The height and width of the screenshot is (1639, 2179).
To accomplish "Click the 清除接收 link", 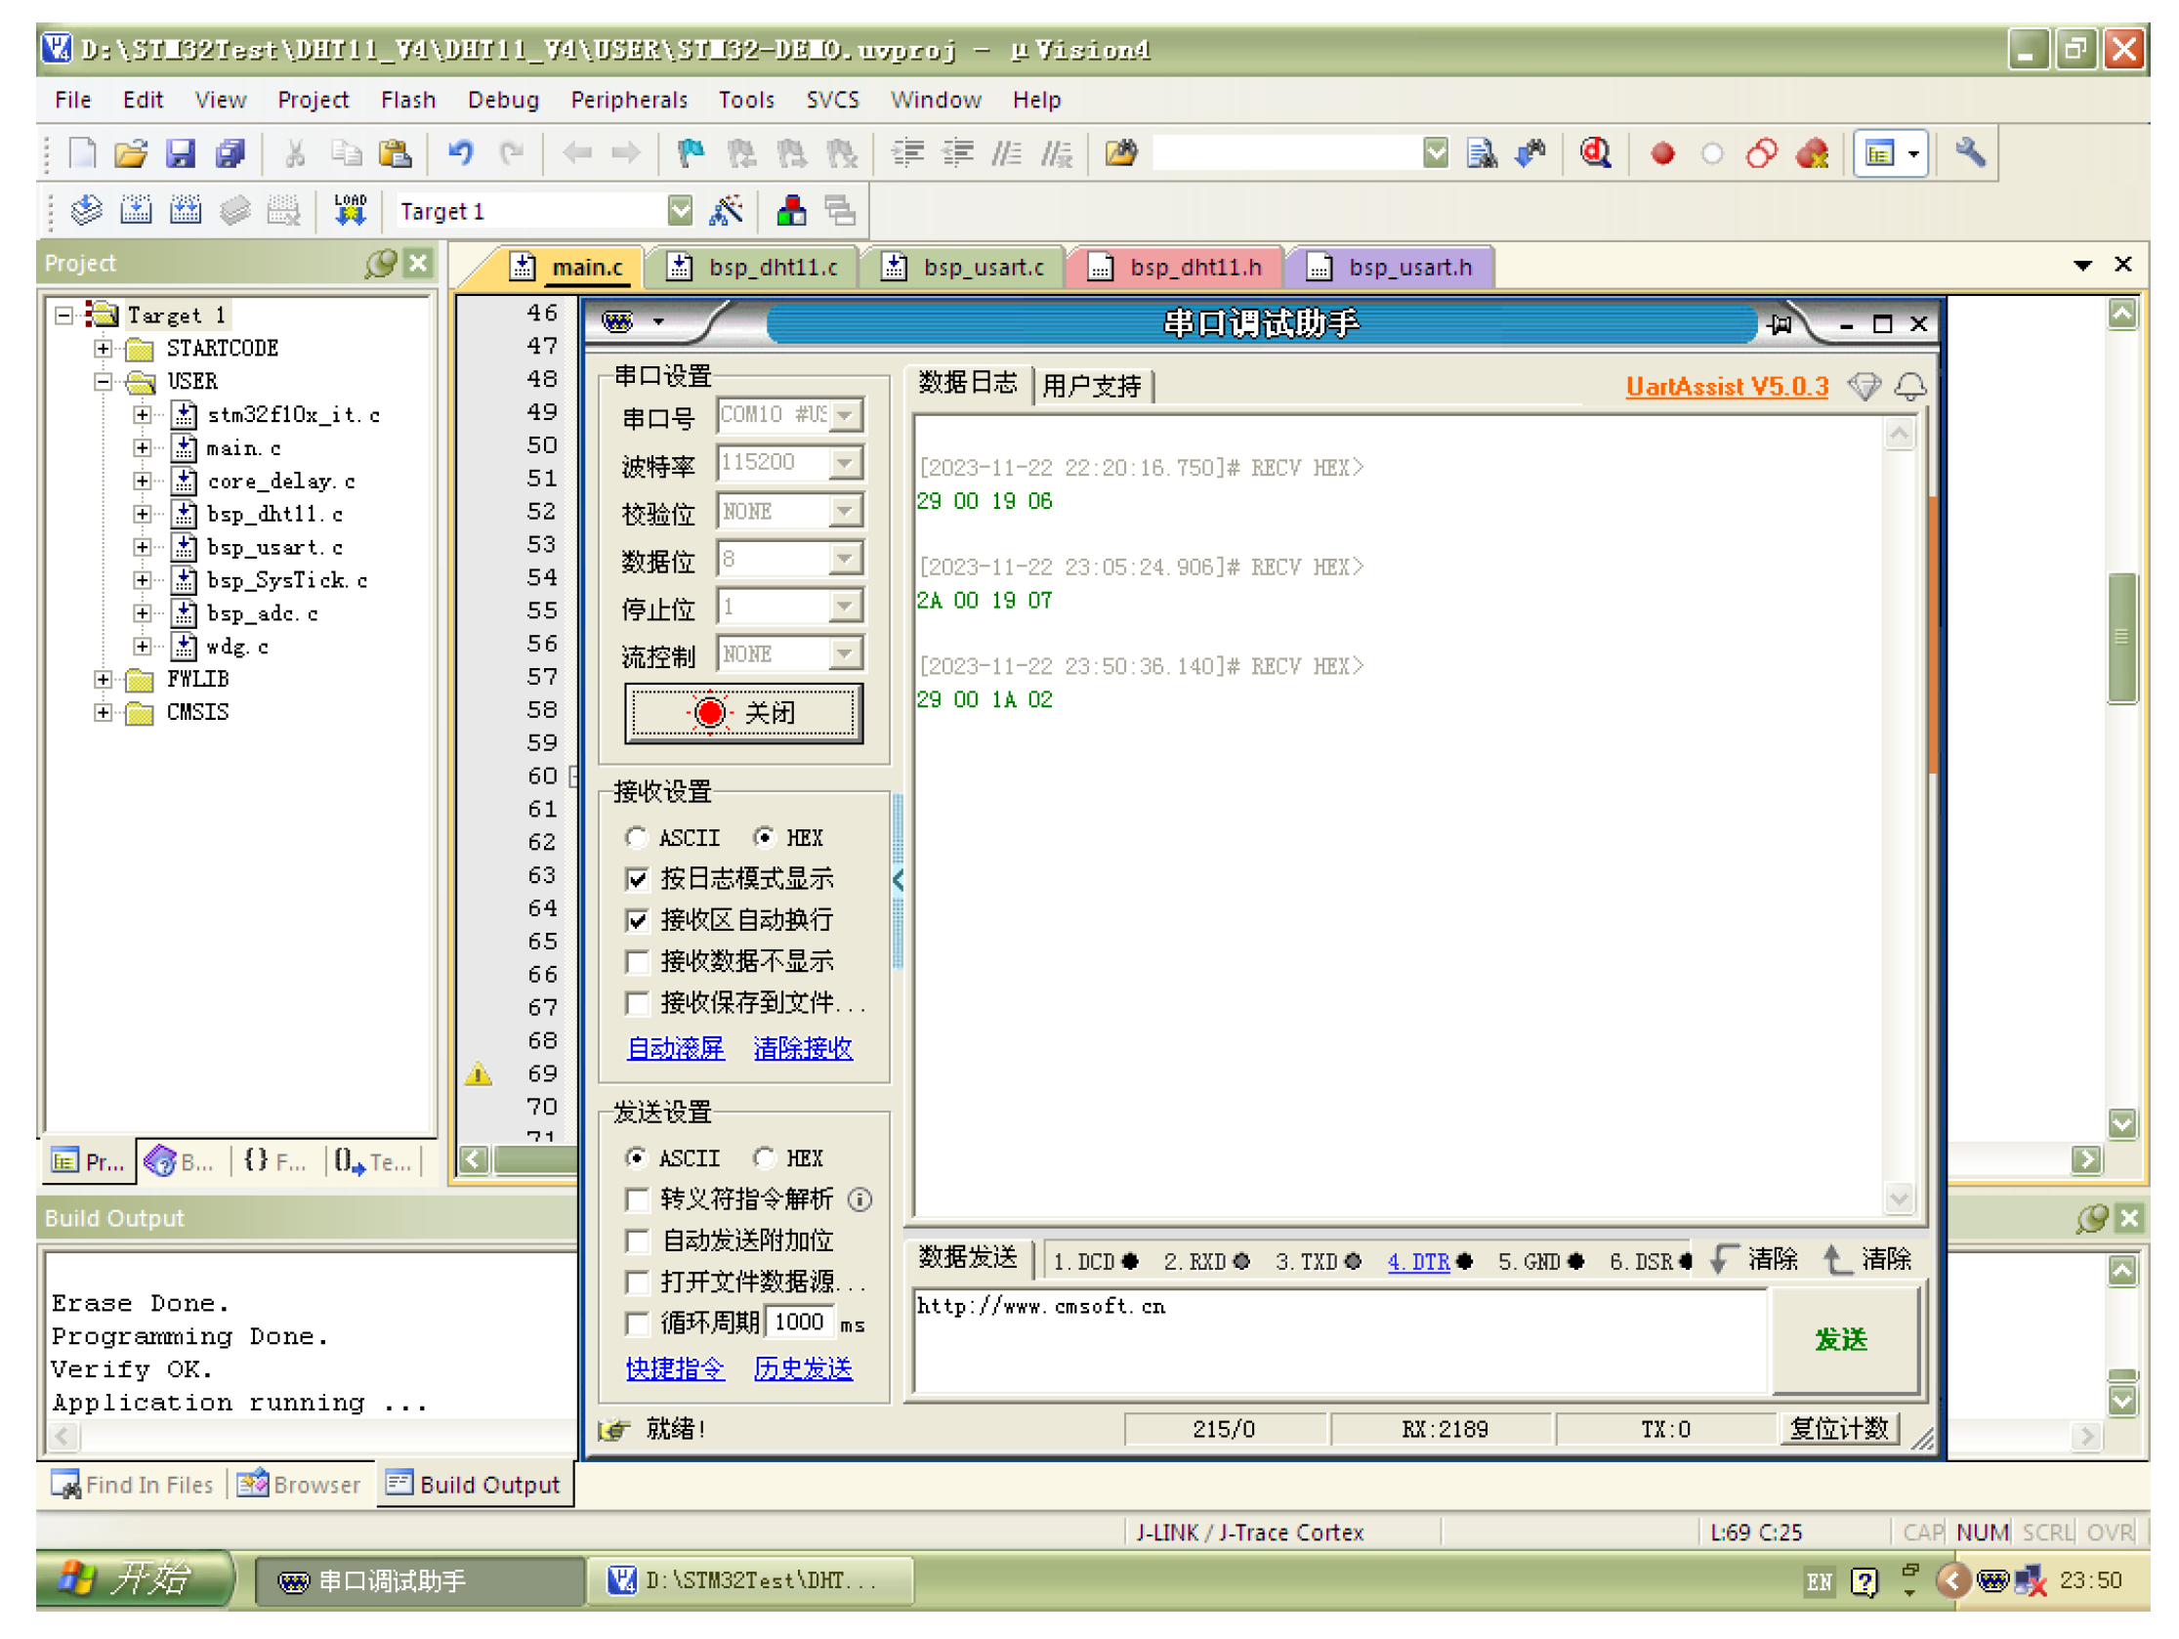I will (803, 1049).
